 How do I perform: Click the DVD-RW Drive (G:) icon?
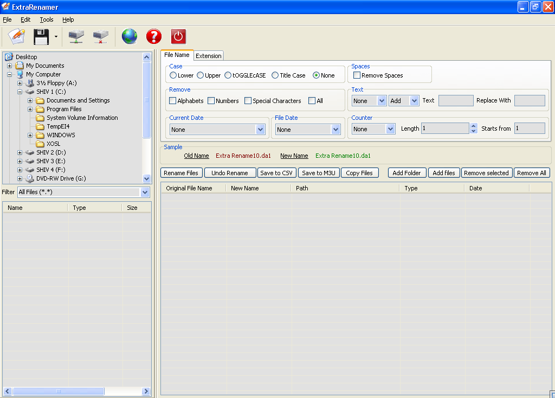point(30,178)
